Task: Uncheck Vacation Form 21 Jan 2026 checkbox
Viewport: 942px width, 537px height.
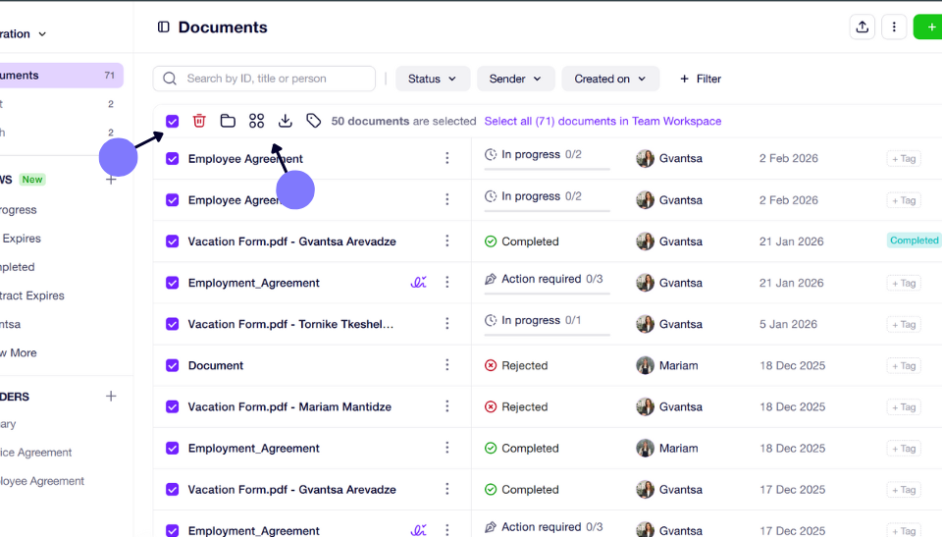Action: point(173,242)
